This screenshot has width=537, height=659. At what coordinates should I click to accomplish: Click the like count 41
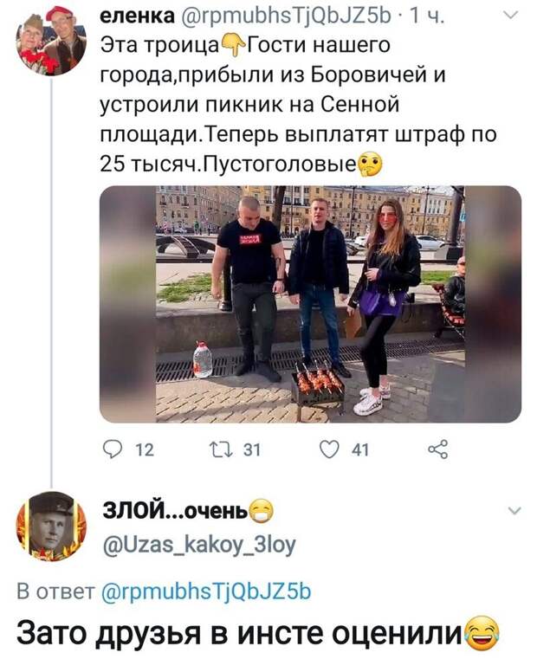[360, 450]
